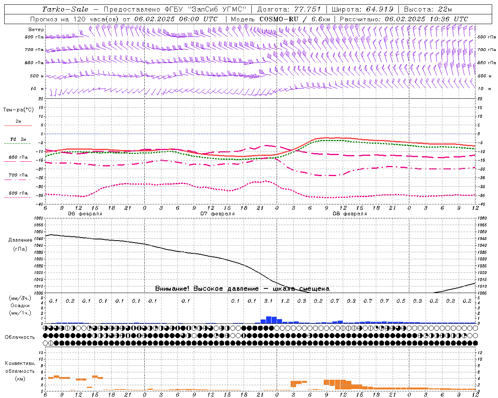Click the '3.1' precipitation amount
Viewport: 498px width, 398px height.
tap(268, 301)
